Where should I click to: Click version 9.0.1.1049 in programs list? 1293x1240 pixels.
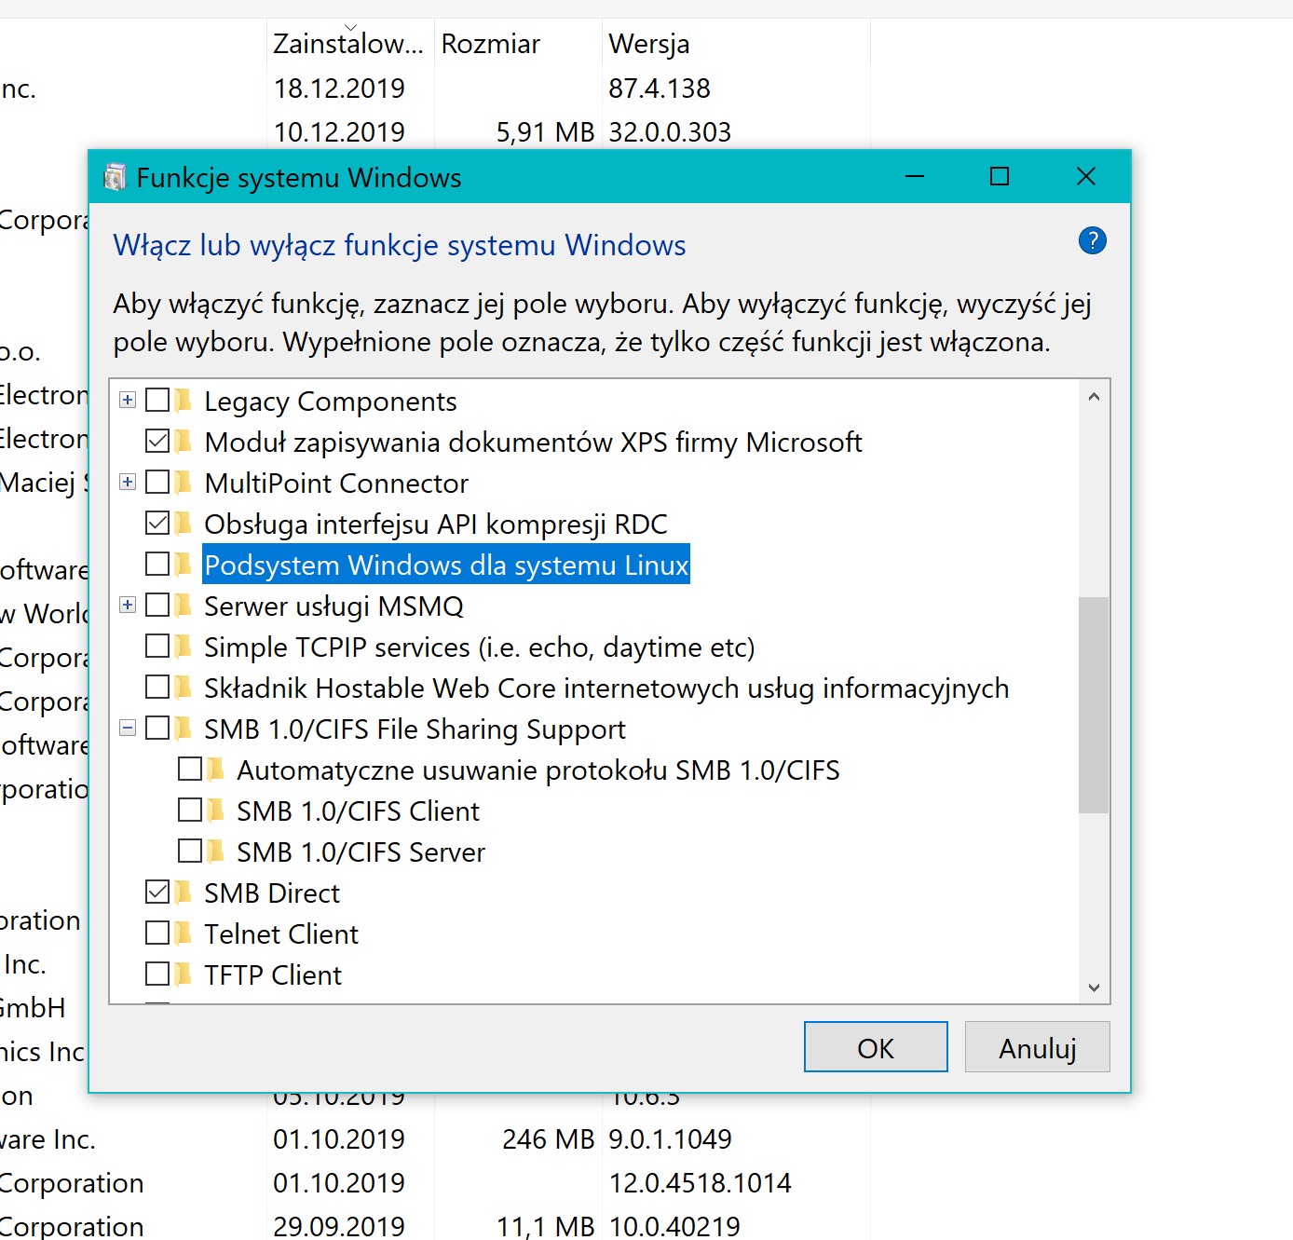tap(670, 1138)
